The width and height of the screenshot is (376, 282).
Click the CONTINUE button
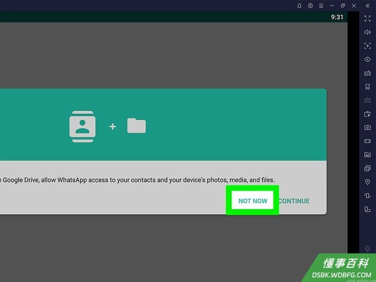[x=294, y=201]
